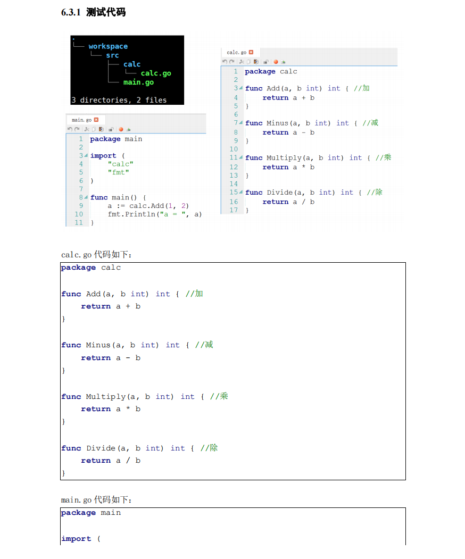Collapse the func Multiply block in calc.go
The height and width of the screenshot is (559, 465).
pos(240,158)
